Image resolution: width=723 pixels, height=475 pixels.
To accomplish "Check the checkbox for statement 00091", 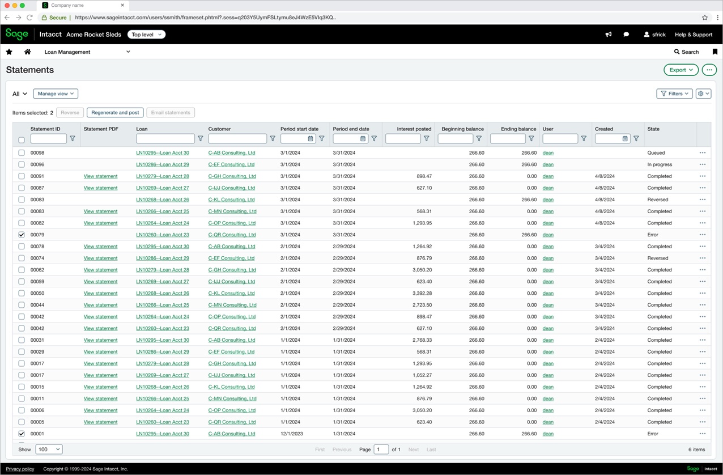I will click(22, 176).
